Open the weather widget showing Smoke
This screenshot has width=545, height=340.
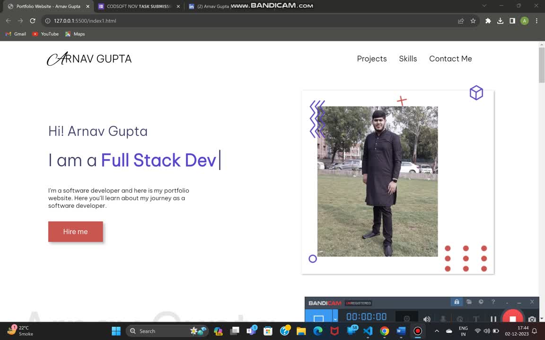click(20, 331)
